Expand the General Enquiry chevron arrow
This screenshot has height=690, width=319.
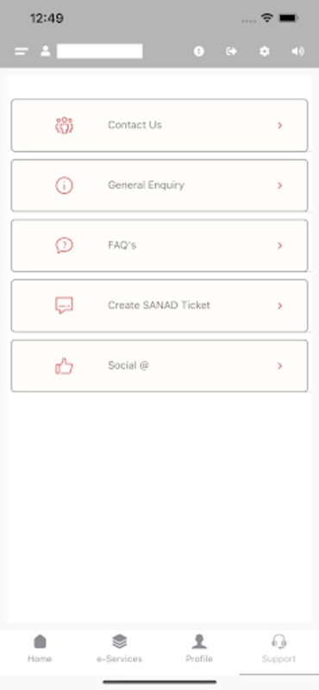(279, 185)
